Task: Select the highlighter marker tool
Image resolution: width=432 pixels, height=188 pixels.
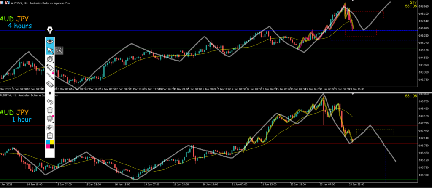Action: pos(50,68)
